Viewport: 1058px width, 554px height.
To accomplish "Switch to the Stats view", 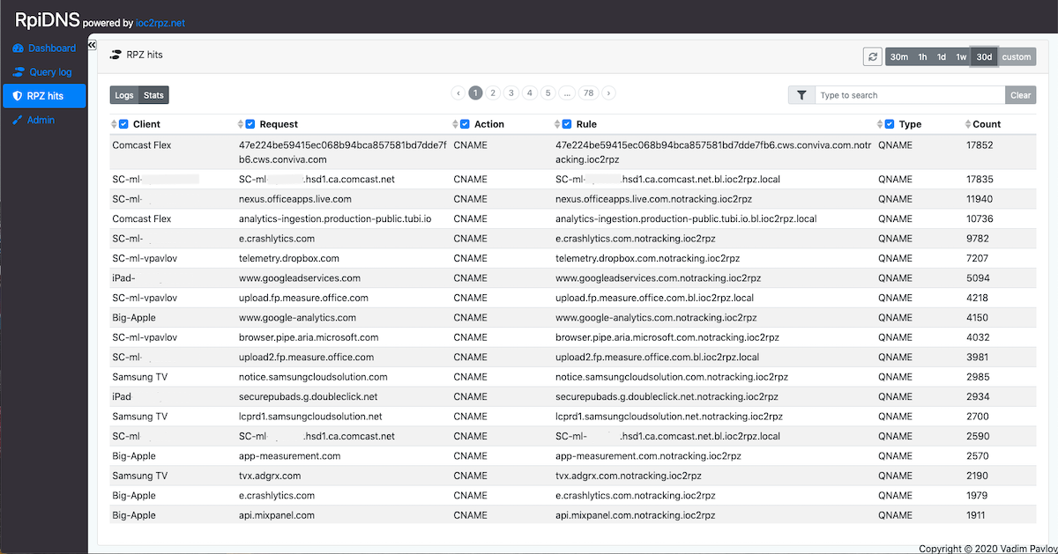I will pyautogui.click(x=153, y=95).
